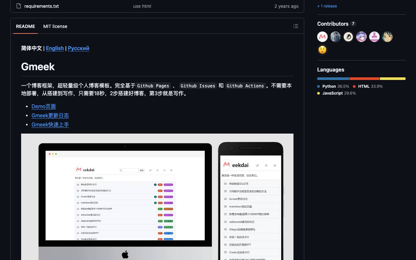416x260 pixels.
Task: Open the pink pixel-art contributor avatar
Action: [374, 37]
